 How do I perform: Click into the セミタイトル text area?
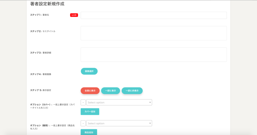point(153,33)
